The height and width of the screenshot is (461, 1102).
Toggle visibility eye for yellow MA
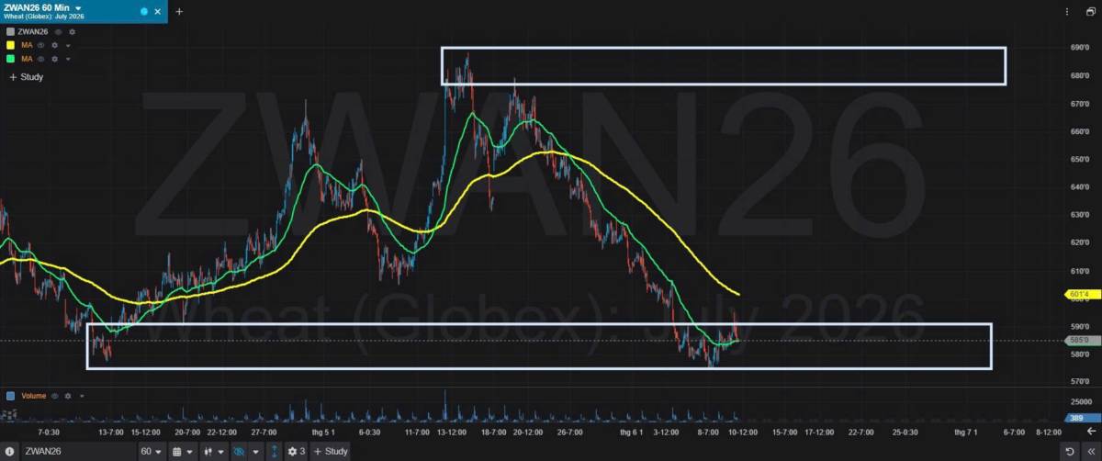pos(40,45)
